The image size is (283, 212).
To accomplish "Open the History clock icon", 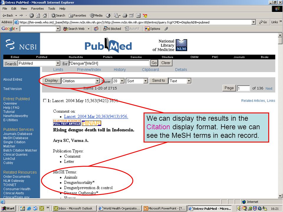I will 108,16.
